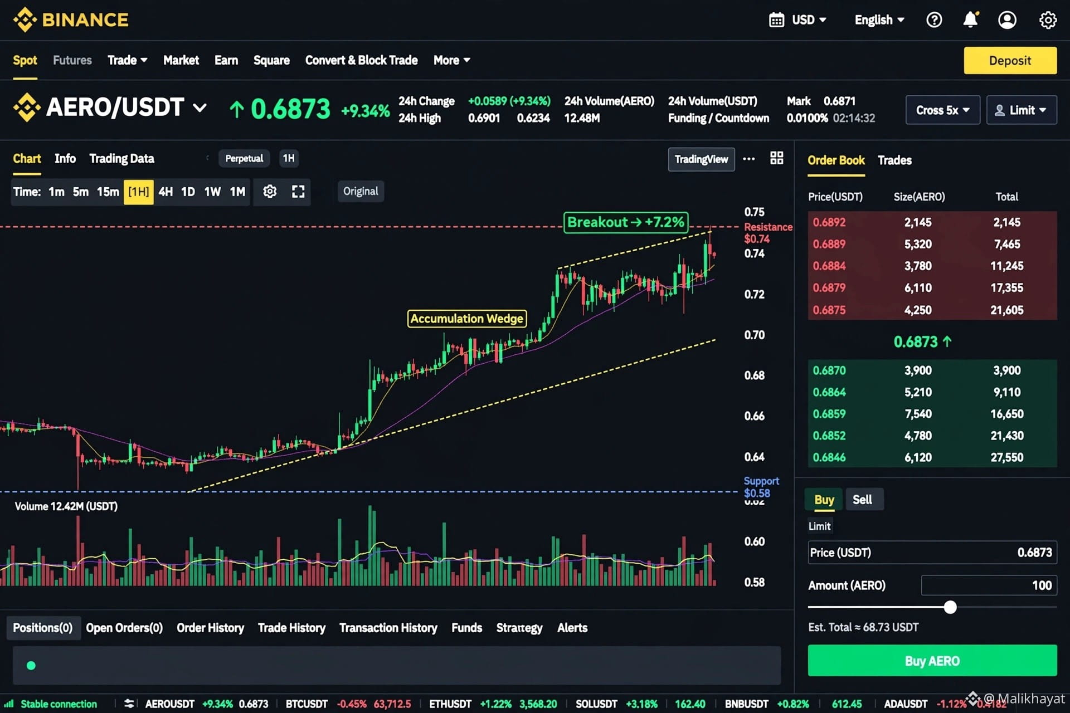1070x713 pixels.
Task: Open the notifications bell
Action: (970, 20)
